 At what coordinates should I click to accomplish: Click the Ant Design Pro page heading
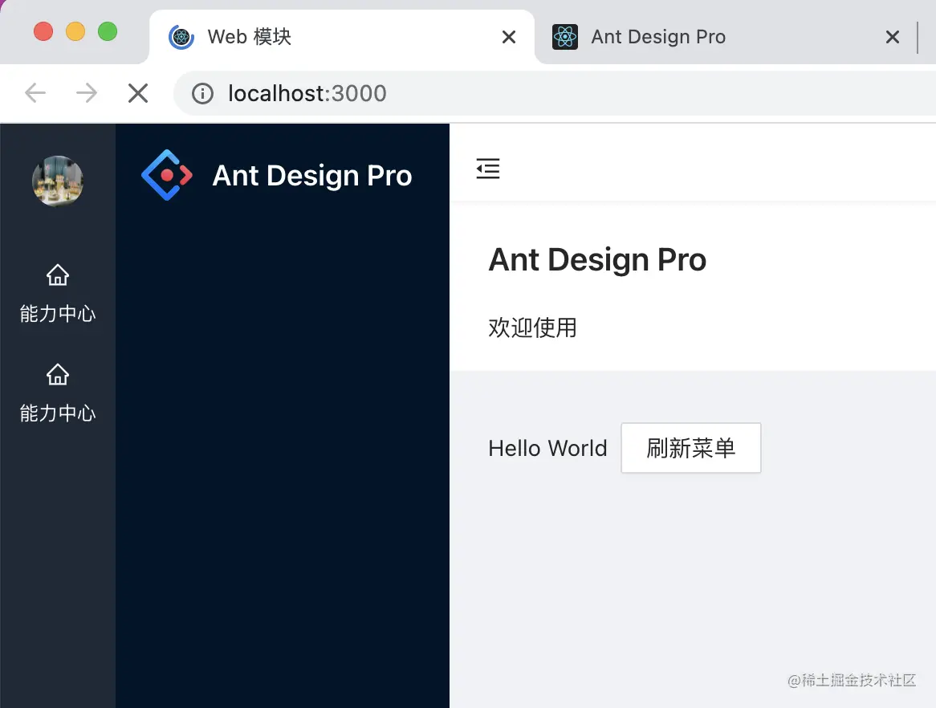pyautogui.click(x=597, y=259)
